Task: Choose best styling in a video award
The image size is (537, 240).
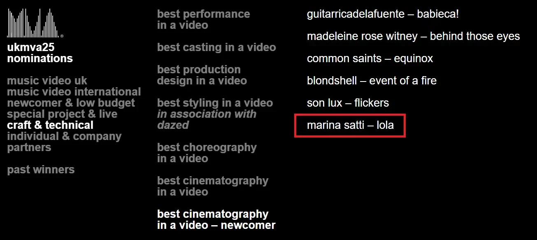Action: point(215,103)
